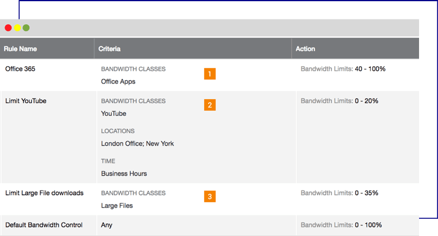This screenshot has width=438, height=236.
Task: Open the Office 365 rule
Action: click(x=21, y=69)
